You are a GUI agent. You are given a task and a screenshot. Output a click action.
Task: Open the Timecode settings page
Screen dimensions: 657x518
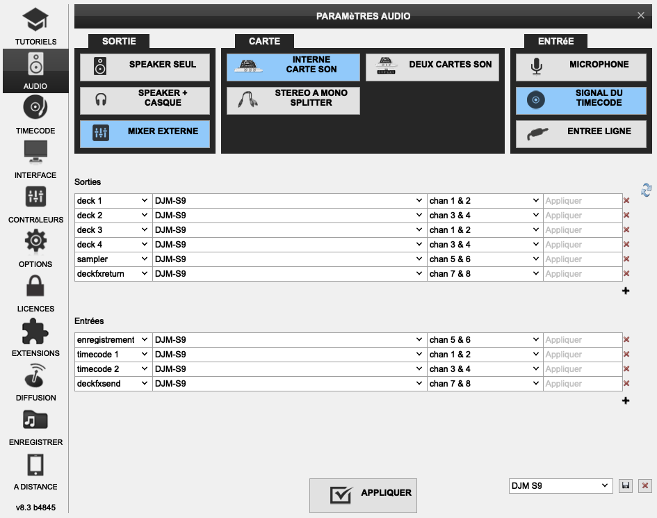(35, 115)
